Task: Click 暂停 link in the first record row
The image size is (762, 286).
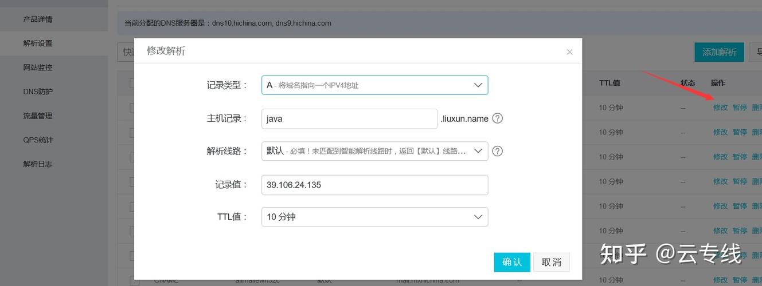Action: (x=740, y=108)
